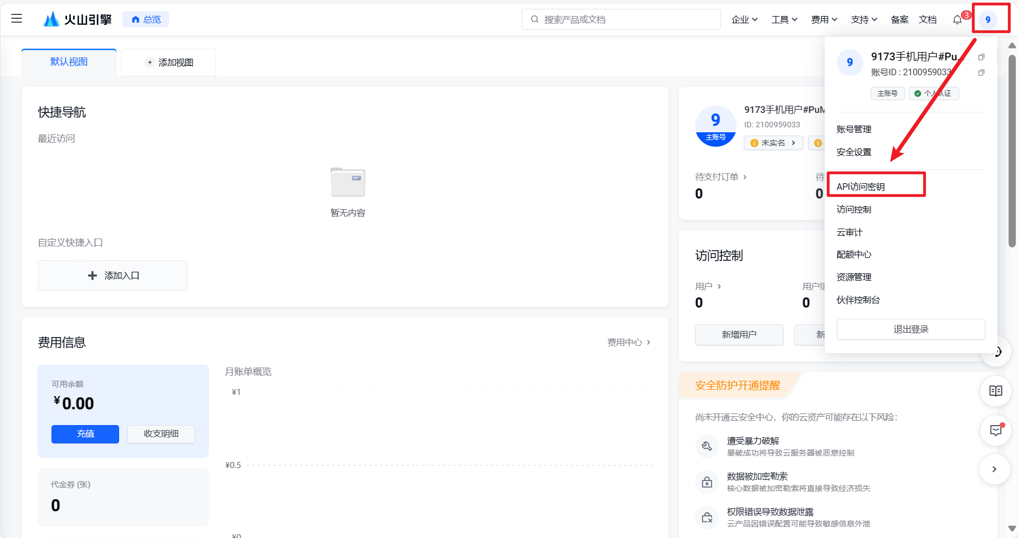Open the 费用 dropdown menu

tap(824, 20)
